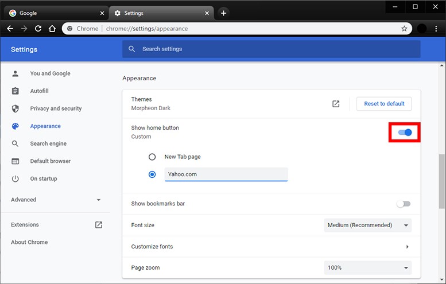The width and height of the screenshot is (446, 284).
Task: Expand the Advanced section in the sidebar
Action: click(x=56, y=200)
